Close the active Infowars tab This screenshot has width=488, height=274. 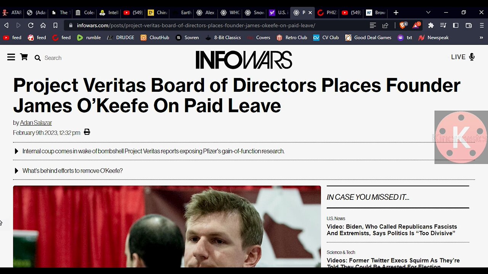click(310, 13)
